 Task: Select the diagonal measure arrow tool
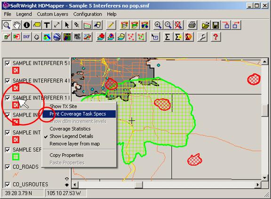(x=56, y=25)
